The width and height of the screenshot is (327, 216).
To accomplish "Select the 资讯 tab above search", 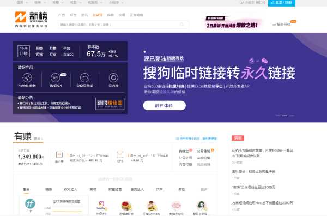I will 84,15.
